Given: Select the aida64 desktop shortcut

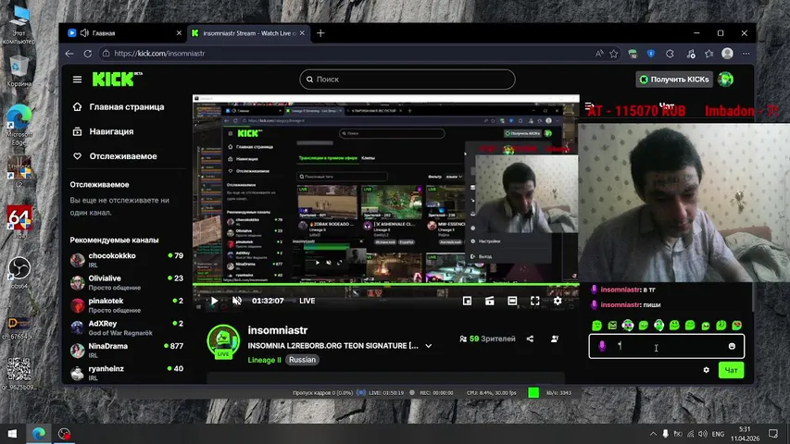Looking at the screenshot, I should pos(19,222).
